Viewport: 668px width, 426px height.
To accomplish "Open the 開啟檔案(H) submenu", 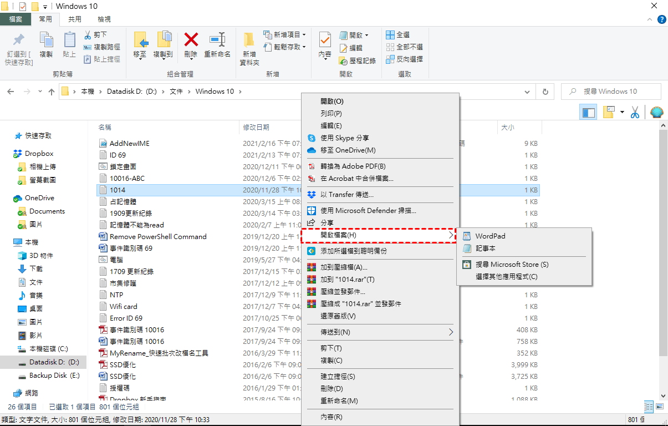I will click(x=378, y=236).
